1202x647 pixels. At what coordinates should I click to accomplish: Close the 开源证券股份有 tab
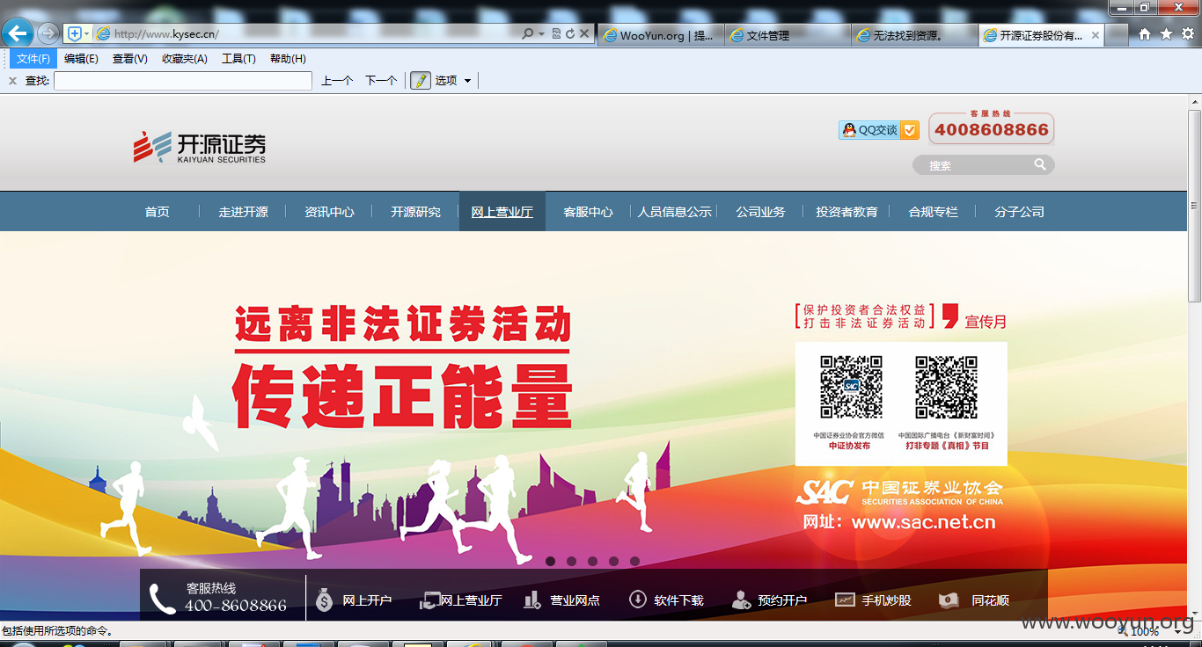(1096, 35)
